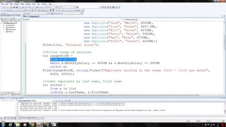Click the highlighted "from e in list" line
This screenshot has height=127, width=226.
tap(63, 60)
